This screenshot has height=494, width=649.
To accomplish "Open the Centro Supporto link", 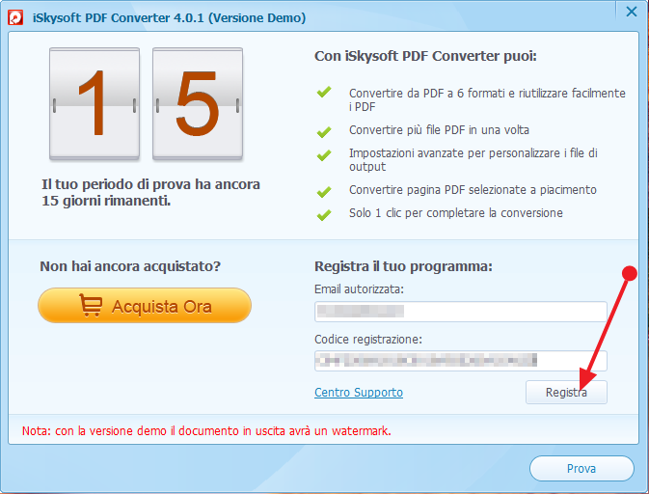I will coord(359,392).
